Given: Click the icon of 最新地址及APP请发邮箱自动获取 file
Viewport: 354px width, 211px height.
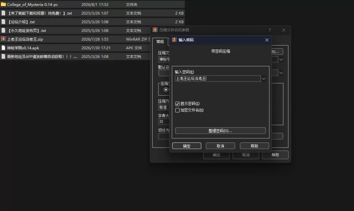Looking at the screenshot, I should coord(4,57).
